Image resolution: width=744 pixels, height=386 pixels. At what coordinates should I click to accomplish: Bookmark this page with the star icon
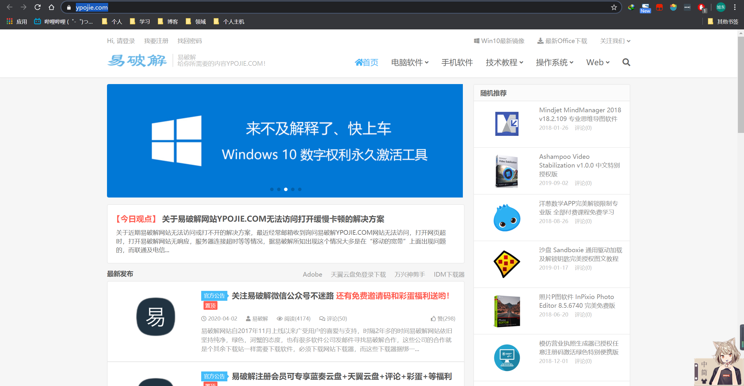coord(614,7)
